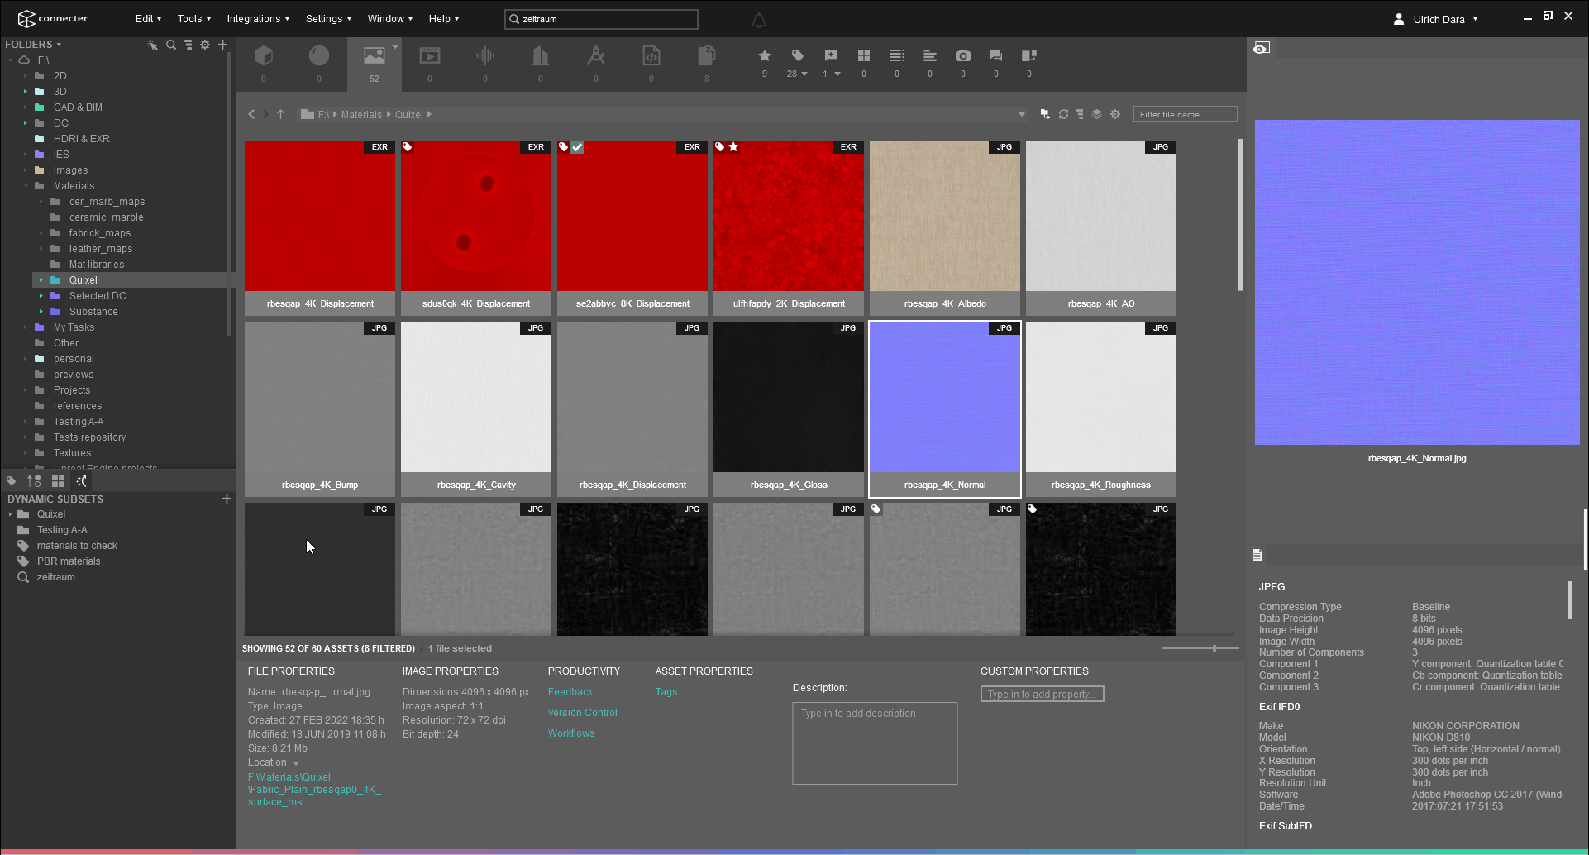Toggle the checkmark on se2abbvc_8K_Displacement thumbnail
Screen dimensions: 1589x855
pos(577,147)
